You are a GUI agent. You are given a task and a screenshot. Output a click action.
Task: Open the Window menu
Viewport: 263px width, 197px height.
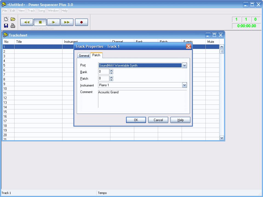click(x=53, y=11)
